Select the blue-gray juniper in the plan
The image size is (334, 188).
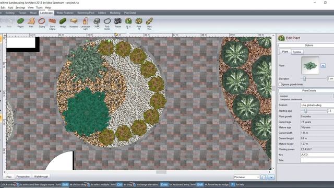tap(87, 63)
